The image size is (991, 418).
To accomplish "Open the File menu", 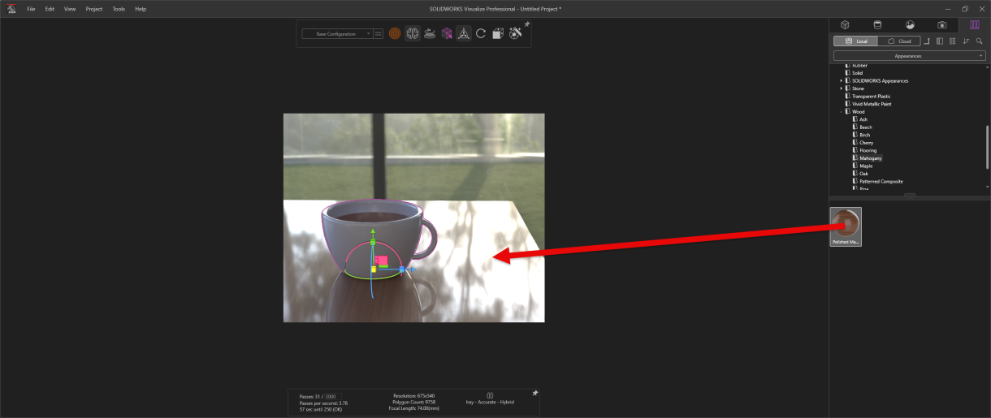I will click(31, 9).
